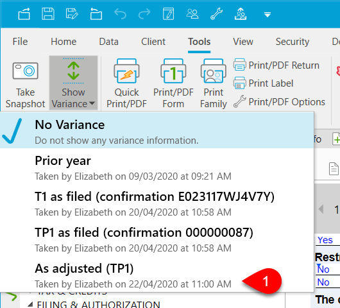Screen dimensions: 340x308
Task: Open the quick access toolbar customize arrow
Action: [268, 15]
